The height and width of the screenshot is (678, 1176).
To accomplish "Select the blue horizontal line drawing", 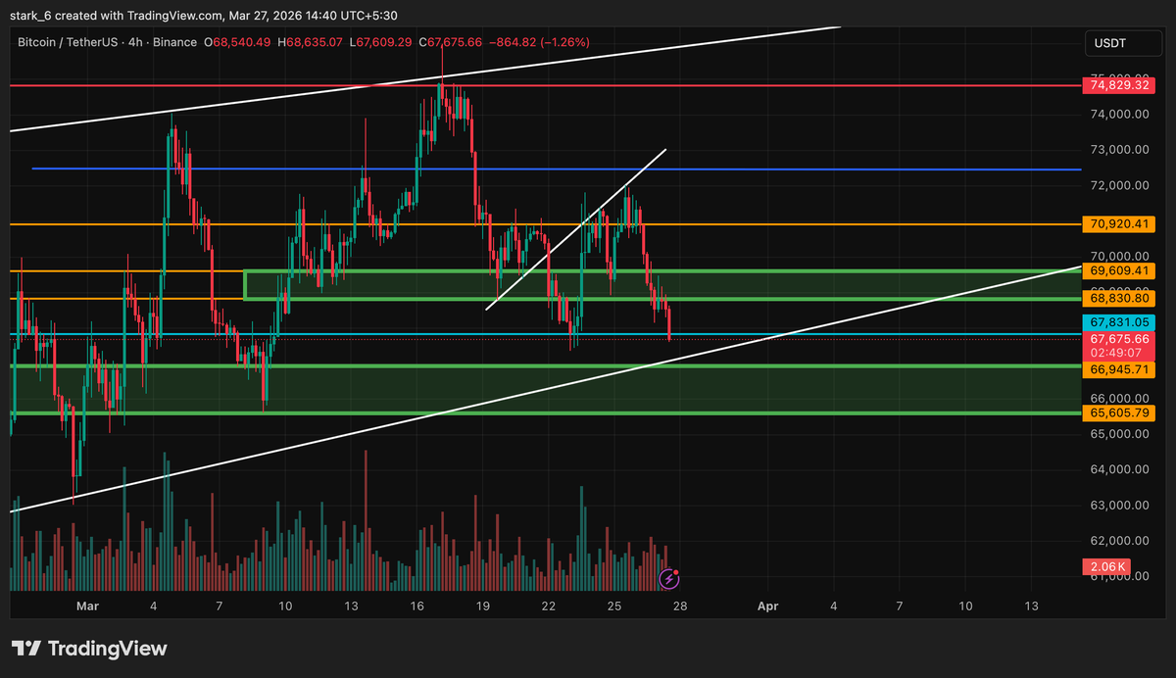I will pyautogui.click(x=557, y=169).
